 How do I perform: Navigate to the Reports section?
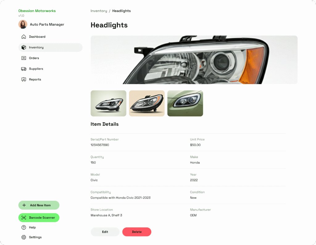click(50, 79)
